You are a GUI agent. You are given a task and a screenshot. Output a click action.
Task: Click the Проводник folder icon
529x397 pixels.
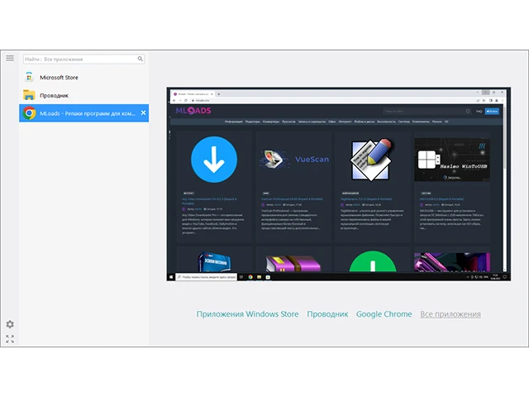click(x=29, y=95)
